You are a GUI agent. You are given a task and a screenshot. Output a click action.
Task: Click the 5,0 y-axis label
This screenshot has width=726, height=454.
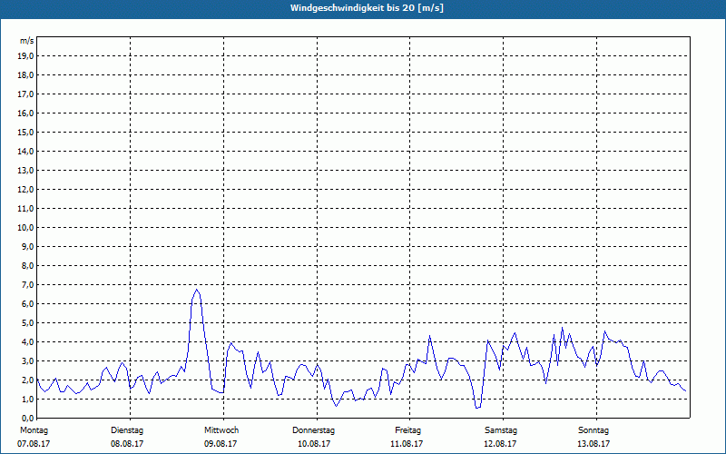point(27,323)
